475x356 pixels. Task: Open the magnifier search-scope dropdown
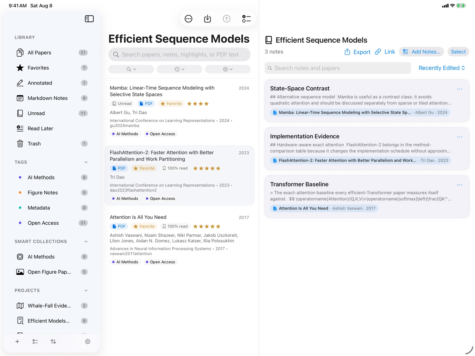click(131, 69)
